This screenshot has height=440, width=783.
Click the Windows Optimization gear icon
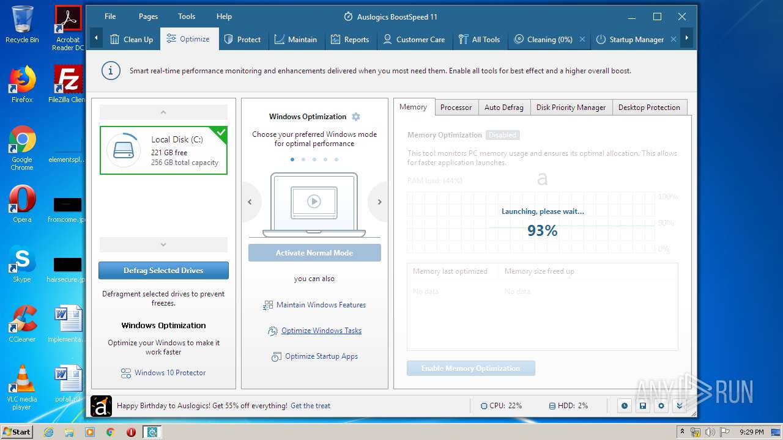click(356, 117)
